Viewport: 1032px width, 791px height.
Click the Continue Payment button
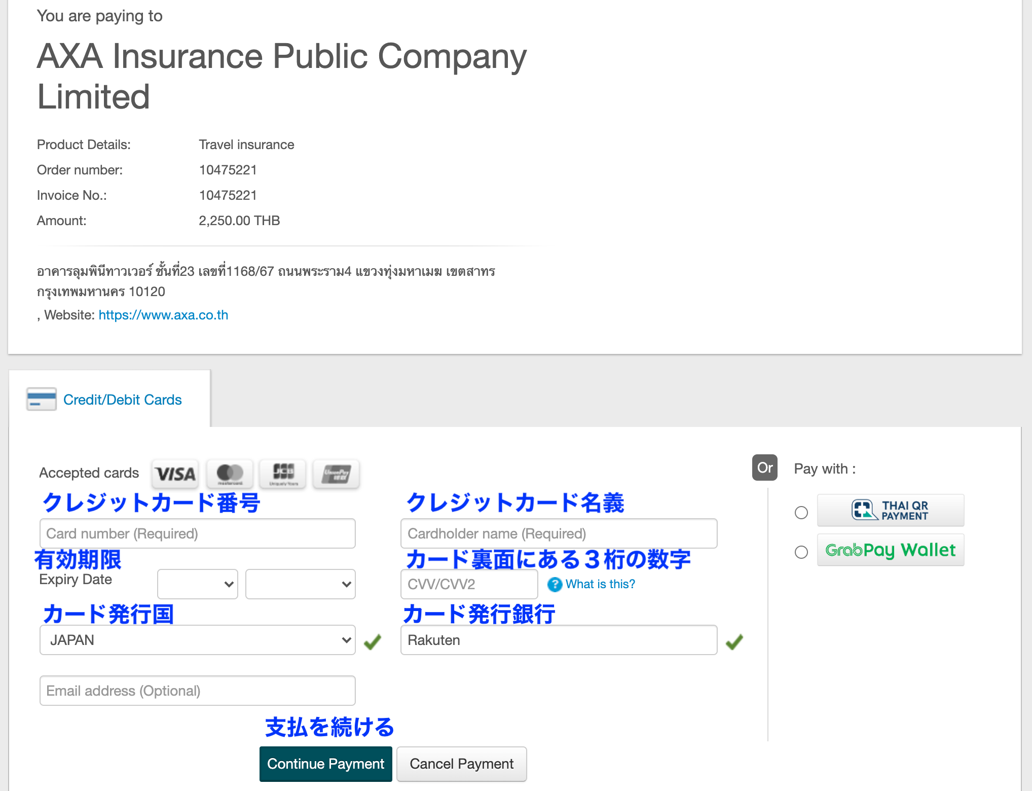tap(326, 764)
